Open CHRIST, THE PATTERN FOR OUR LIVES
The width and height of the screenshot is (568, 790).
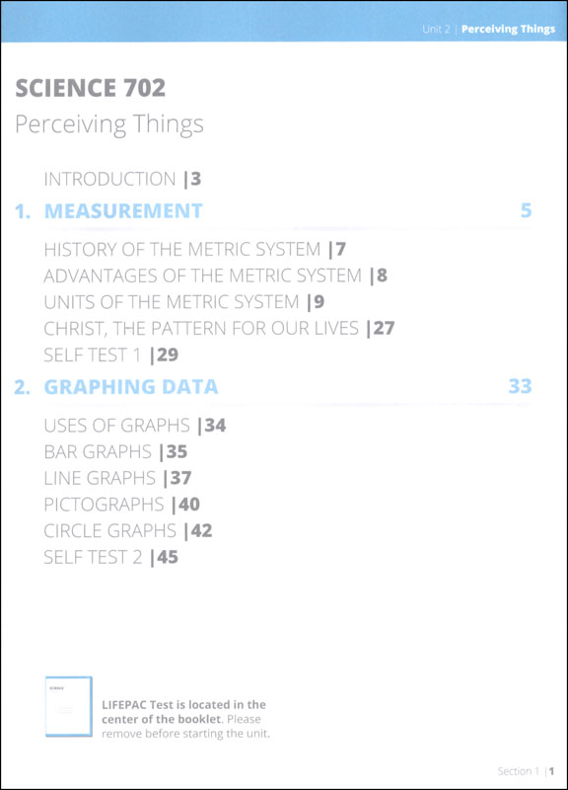(x=219, y=328)
